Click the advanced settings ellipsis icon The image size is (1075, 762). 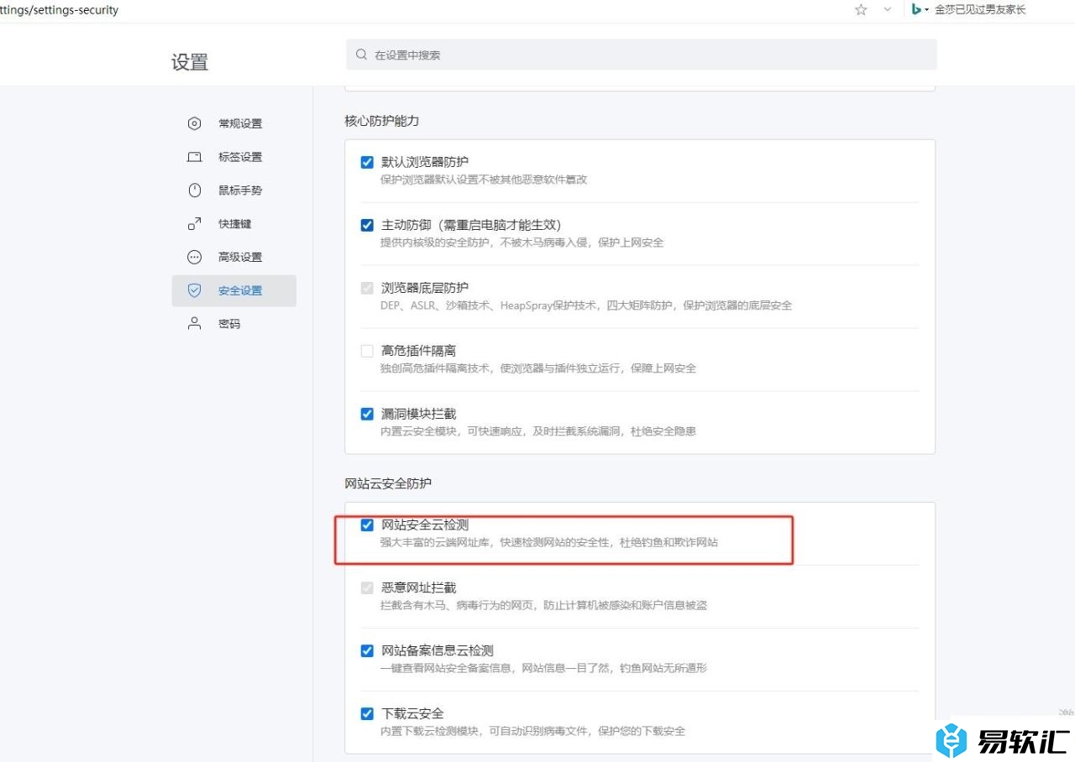pos(194,257)
